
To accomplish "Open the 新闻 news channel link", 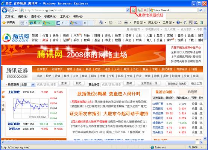I will pyautogui.click(x=35, y=35).
